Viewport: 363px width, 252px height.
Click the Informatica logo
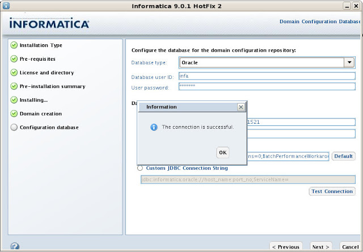(x=49, y=23)
